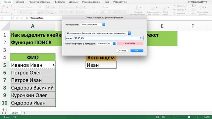Image resolution: width=212 pixels, height=119 pixels.
Task: Open the Разметка страницы ribbon tab
Action: [x=39, y=2]
